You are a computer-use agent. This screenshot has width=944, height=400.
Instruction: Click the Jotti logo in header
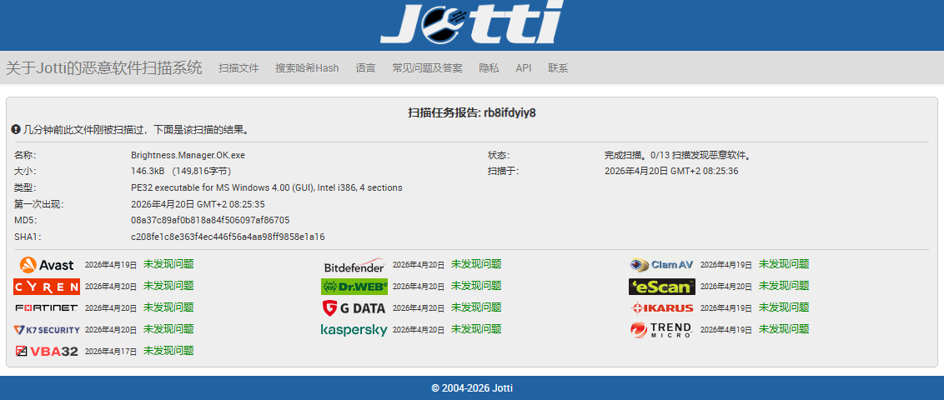472,22
